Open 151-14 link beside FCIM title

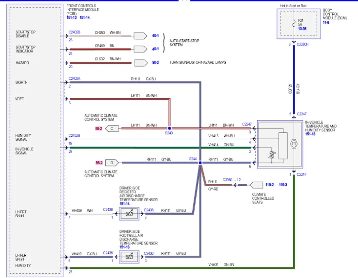pyautogui.click(x=85, y=18)
